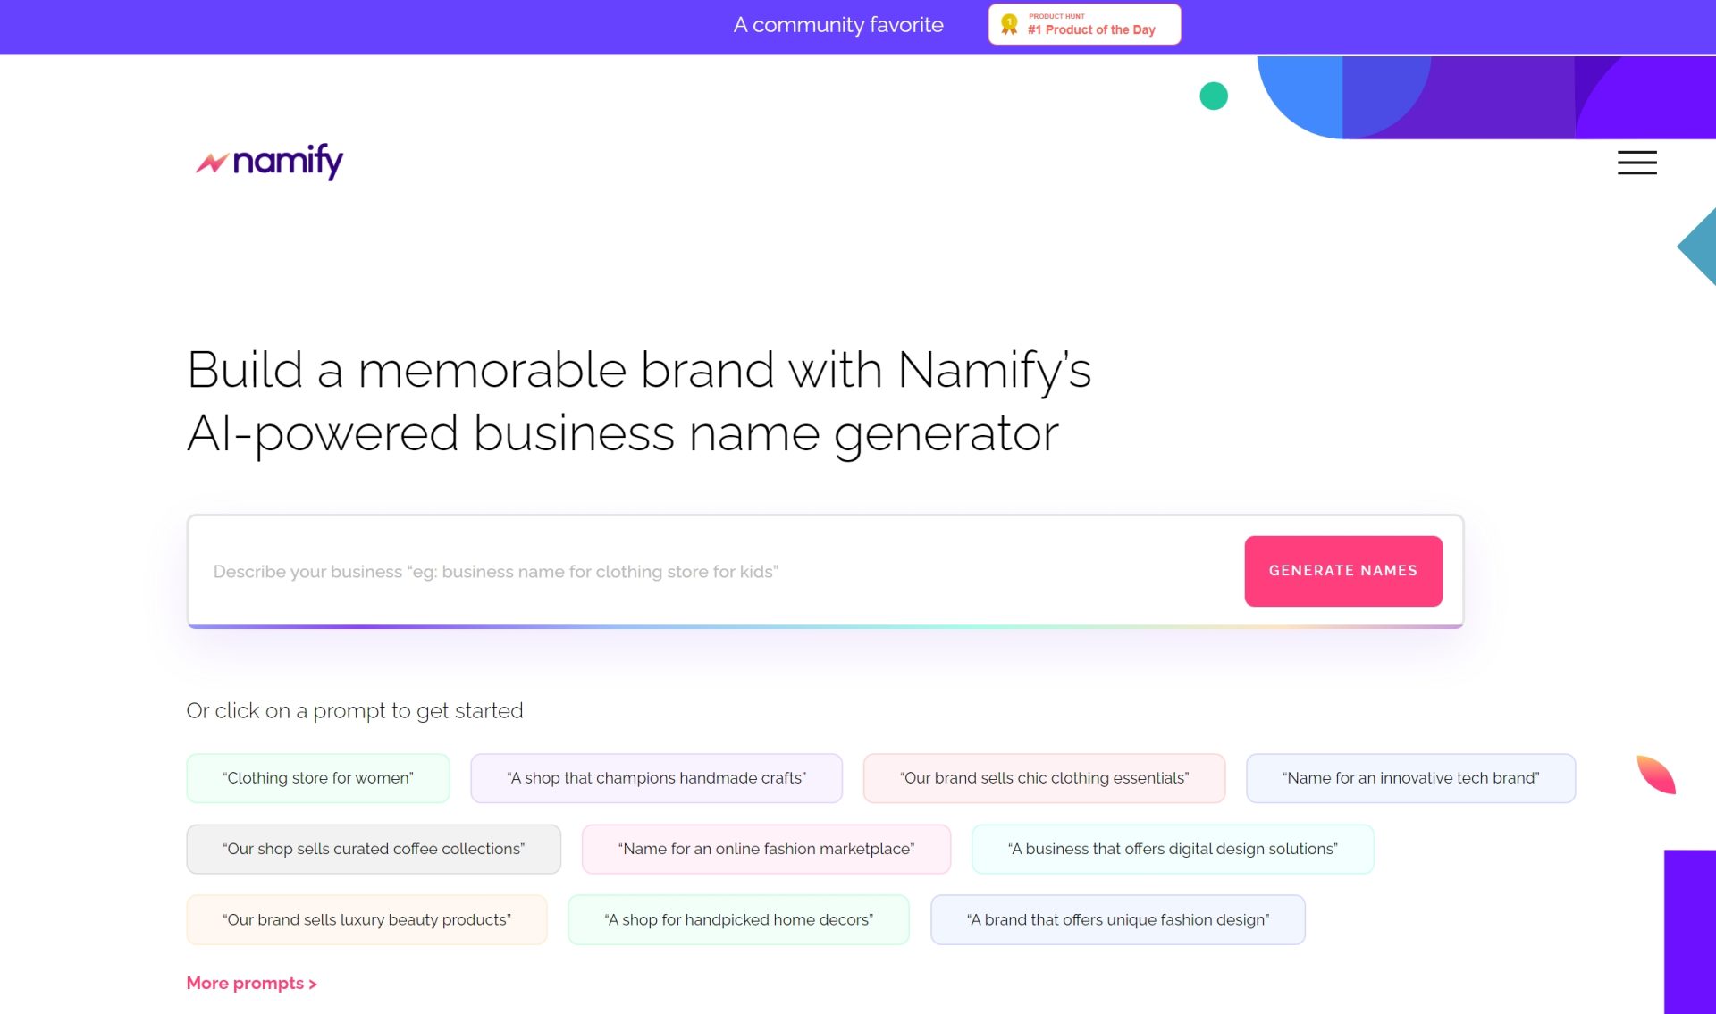The image size is (1716, 1014).
Task: Click the green decorative dot
Action: (1213, 96)
